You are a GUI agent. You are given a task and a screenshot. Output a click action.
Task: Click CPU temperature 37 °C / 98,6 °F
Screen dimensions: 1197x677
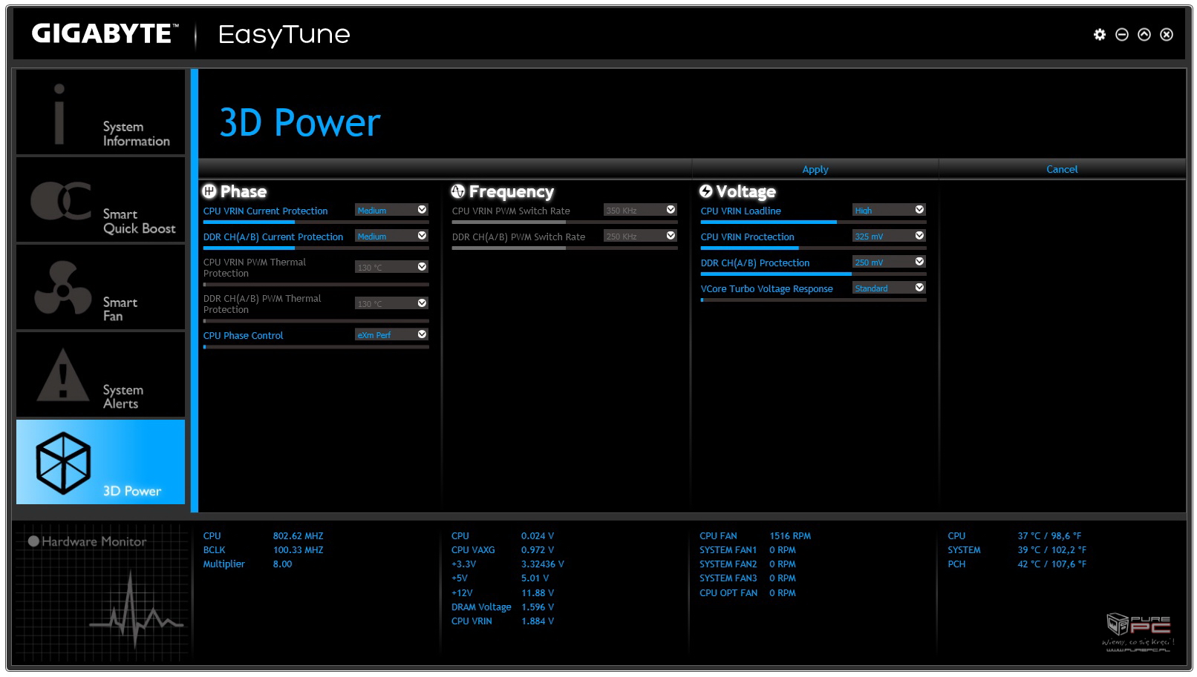click(1049, 536)
